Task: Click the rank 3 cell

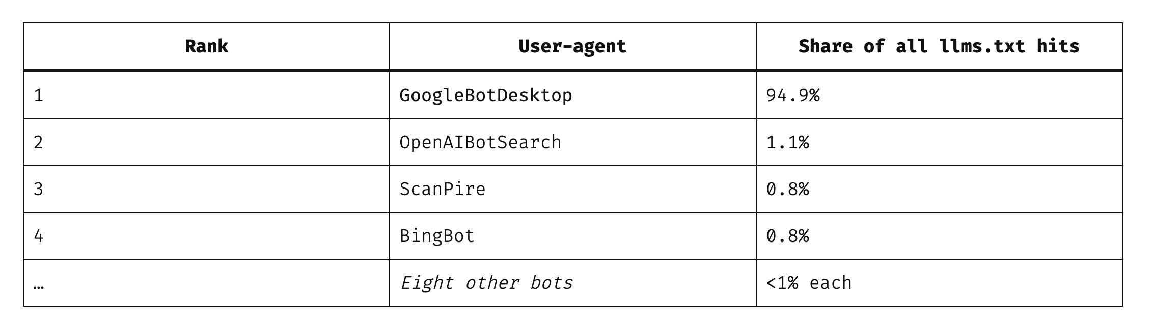Action: (x=39, y=189)
